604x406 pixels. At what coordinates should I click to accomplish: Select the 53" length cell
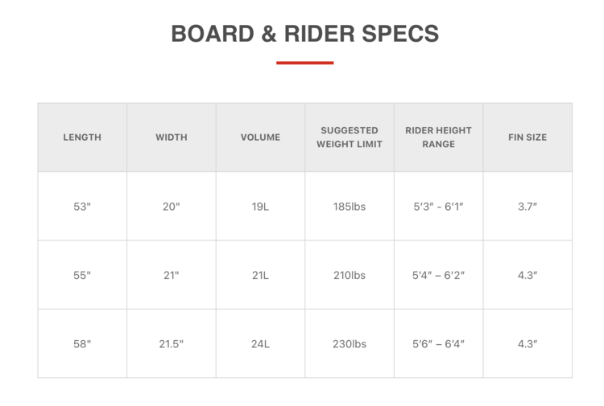pyautogui.click(x=82, y=207)
